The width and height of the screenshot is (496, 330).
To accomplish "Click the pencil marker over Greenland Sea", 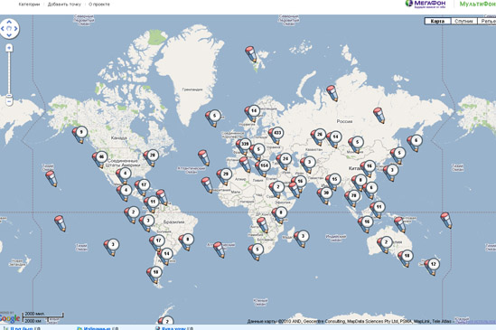I will click(251, 54).
